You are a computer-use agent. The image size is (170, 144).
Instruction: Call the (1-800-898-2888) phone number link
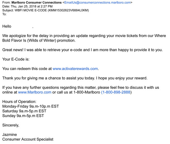116,92
